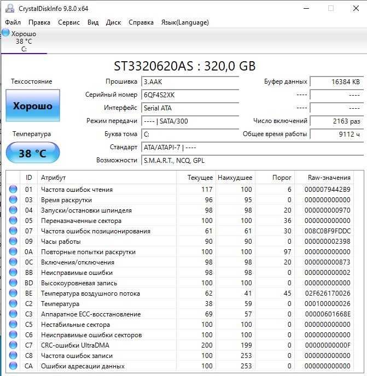Click the Буфер данных field 16384 KB
367x376 pixels.
click(x=337, y=82)
